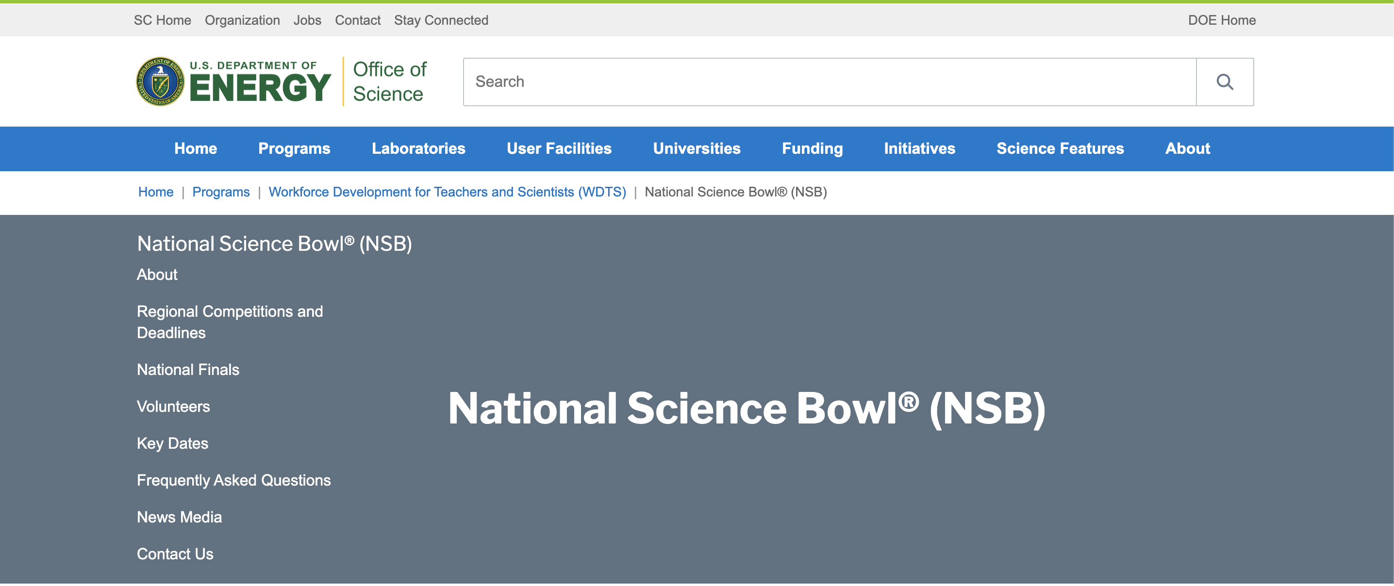
Task: Click the search magnifier icon
Action: click(1225, 81)
